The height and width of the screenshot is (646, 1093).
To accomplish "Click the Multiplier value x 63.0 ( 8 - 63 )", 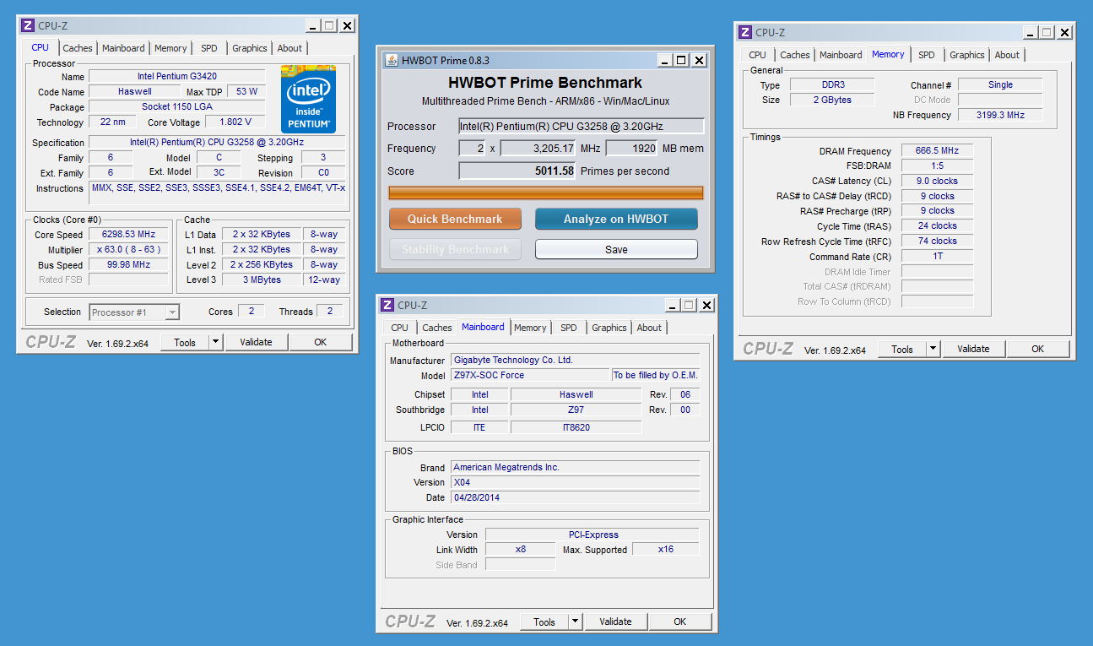I will [x=128, y=249].
